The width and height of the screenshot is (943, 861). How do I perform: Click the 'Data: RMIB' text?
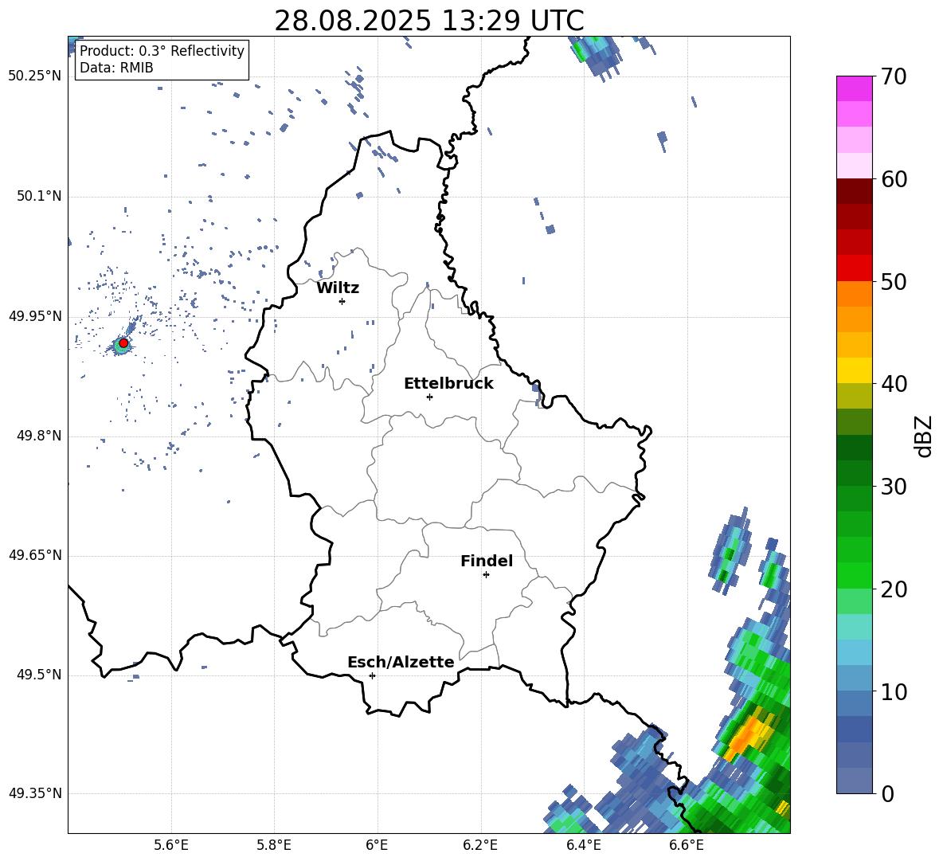click(116, 68)
